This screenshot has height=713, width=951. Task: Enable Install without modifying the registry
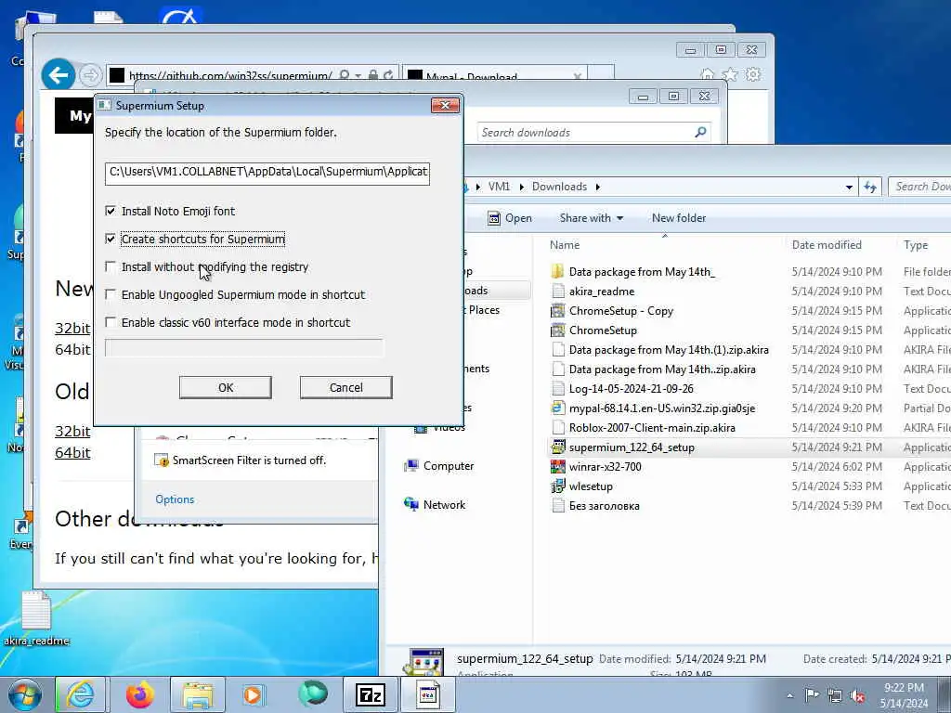(x=111, y=266)
